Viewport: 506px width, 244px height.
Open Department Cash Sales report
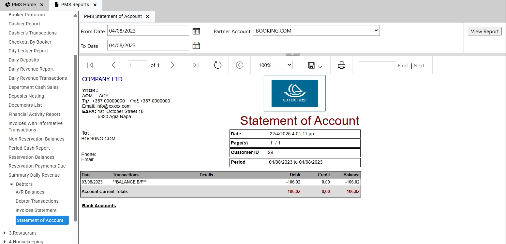pos(34,87)
